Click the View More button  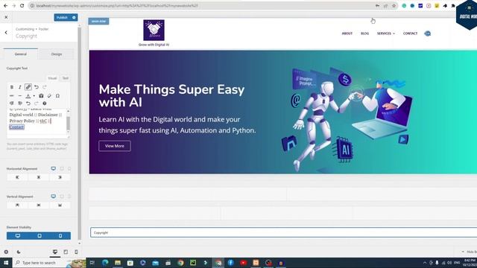(x=115, y=146)
